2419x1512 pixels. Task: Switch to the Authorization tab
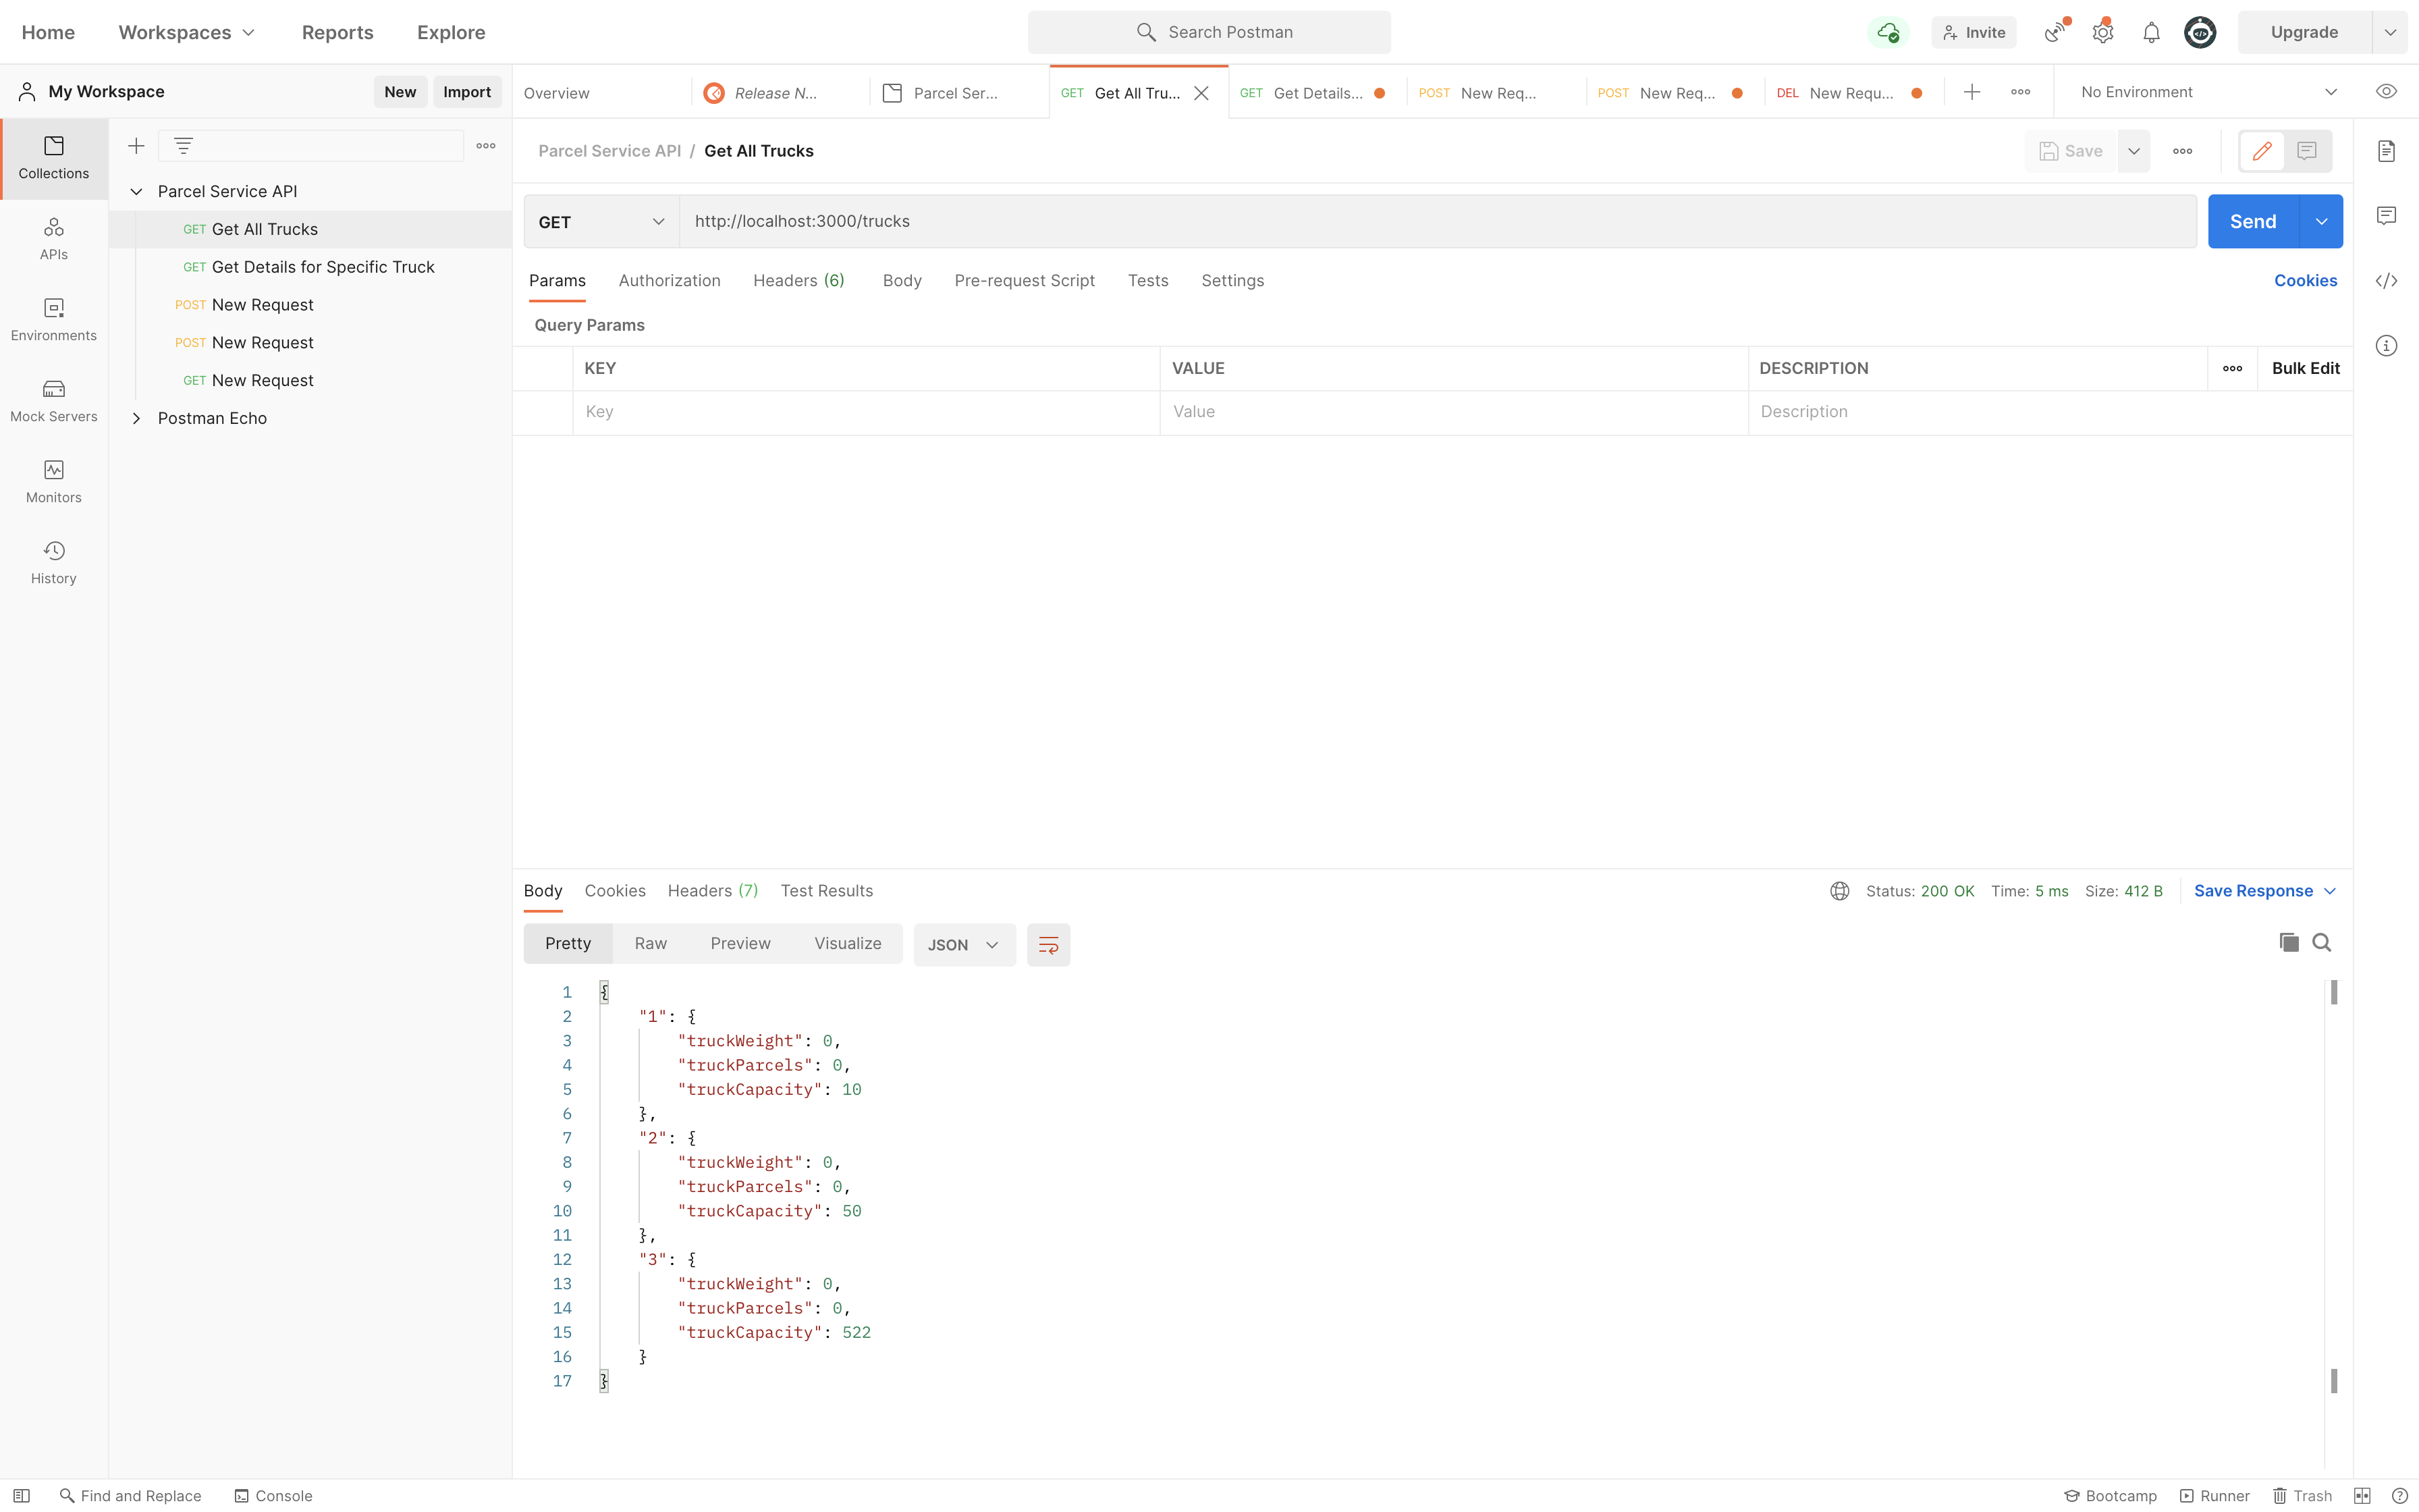669,281
